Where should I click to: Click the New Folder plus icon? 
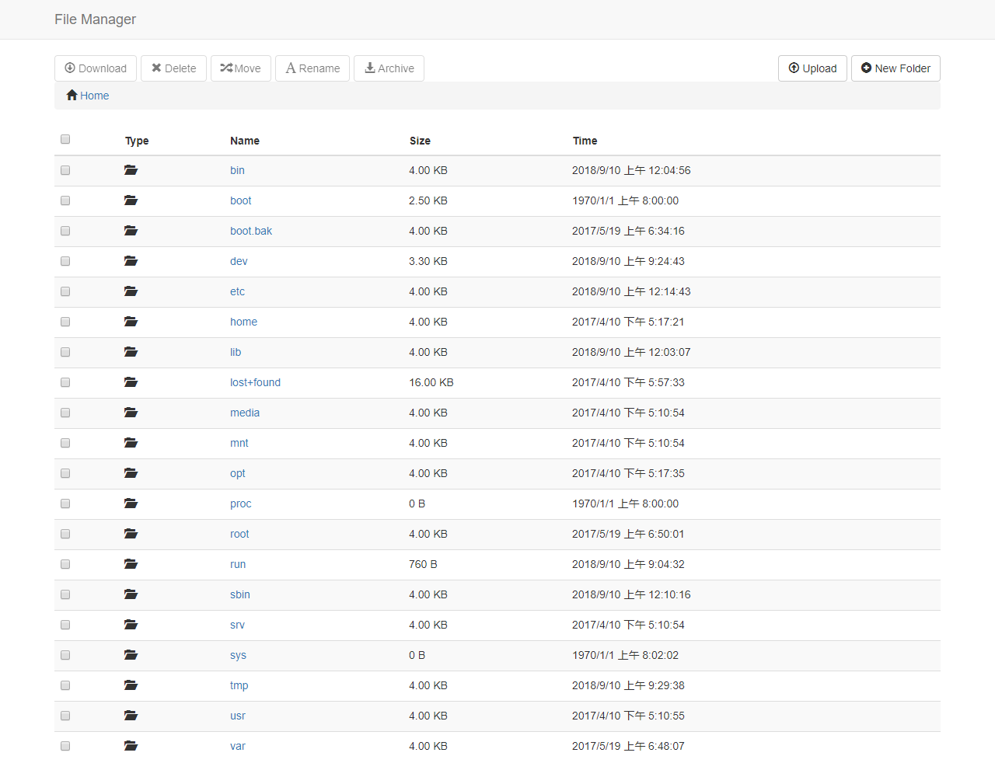(866, 68)
